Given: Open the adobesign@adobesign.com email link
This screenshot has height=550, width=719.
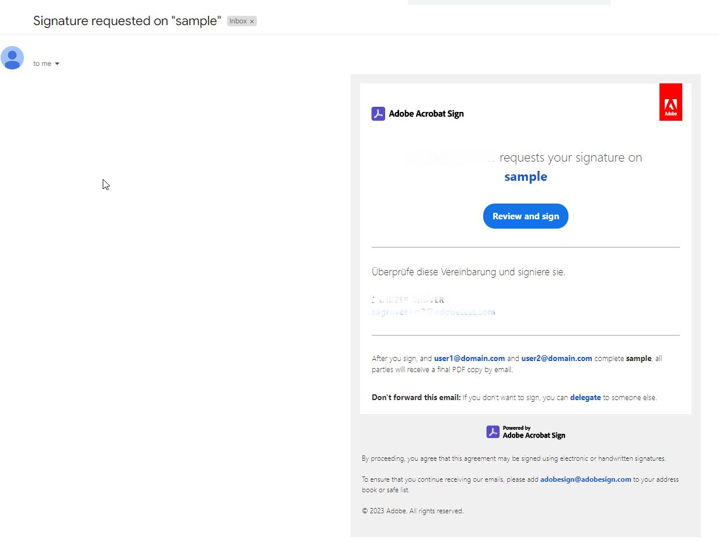Looking at the screenshot, I should pos(585,479).
